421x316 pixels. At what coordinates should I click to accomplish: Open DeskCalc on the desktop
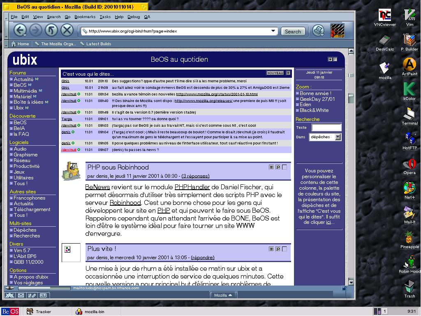pyautogui.click(x=385, y=43)
